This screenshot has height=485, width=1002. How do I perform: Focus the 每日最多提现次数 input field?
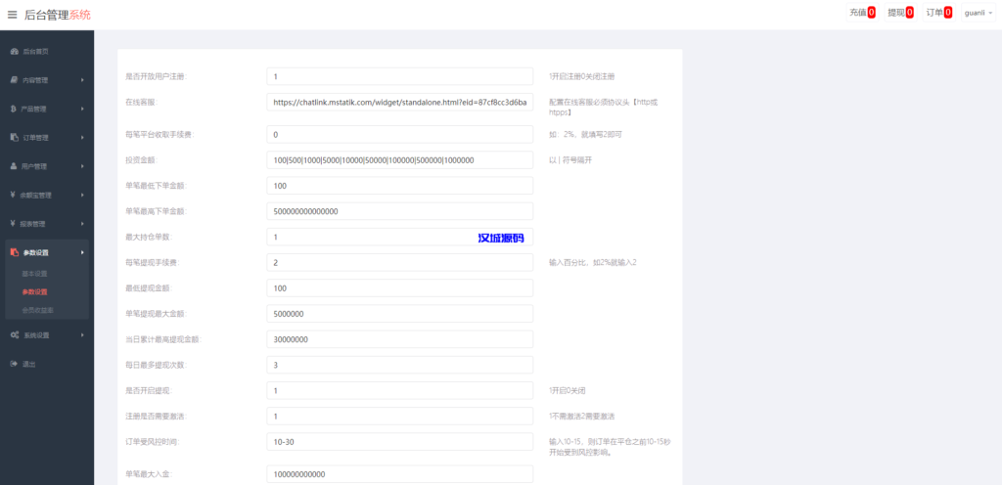(399, 365)
